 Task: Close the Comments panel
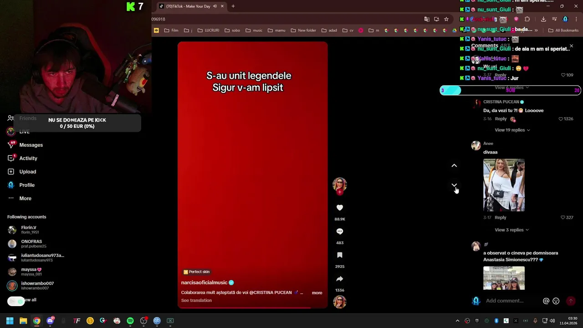(x=571, y=46)
